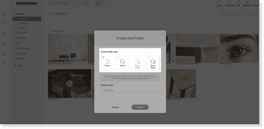This screenshot has width=264, height=129.
Task: Close the dialog with the X icon
Action: 163,34
